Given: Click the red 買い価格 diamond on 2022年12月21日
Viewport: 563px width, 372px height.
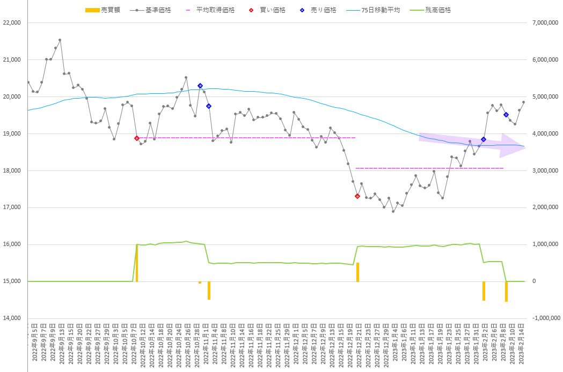Looking at the screenshot, I should point(357,196).
